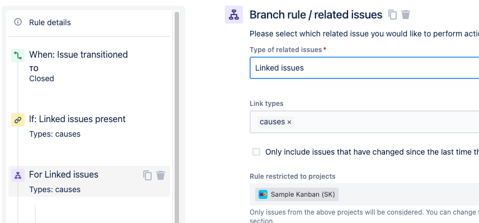479x223 pixels.
Task: Delete the For Linked issues component in sidebar
Action: click(x=161, y=175)
